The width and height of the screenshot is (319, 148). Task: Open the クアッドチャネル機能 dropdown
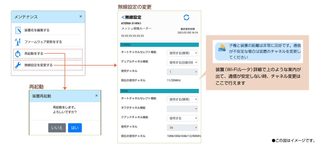tap(182, 118)
